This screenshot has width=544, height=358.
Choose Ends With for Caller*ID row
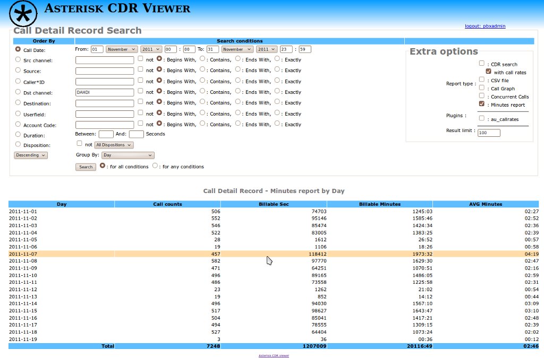pyautogui.click(x=238, y=80)
